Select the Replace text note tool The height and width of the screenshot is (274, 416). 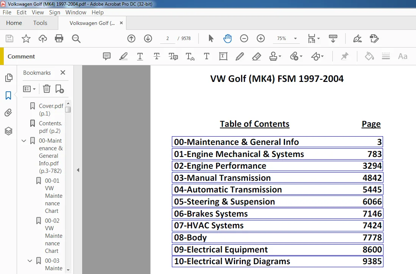(173, 56)
